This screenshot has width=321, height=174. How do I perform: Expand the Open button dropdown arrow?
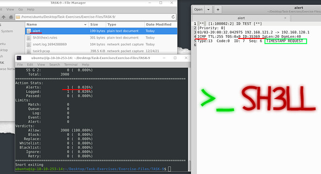click(x=208, y=10)
